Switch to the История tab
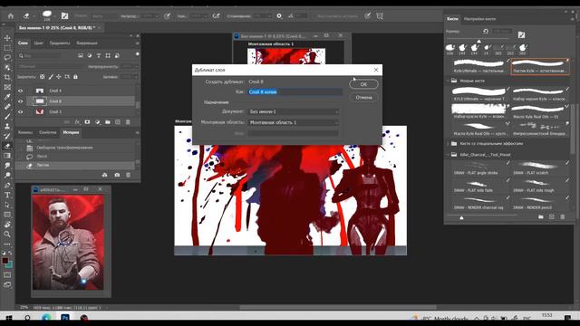 (x=71, y=132)
